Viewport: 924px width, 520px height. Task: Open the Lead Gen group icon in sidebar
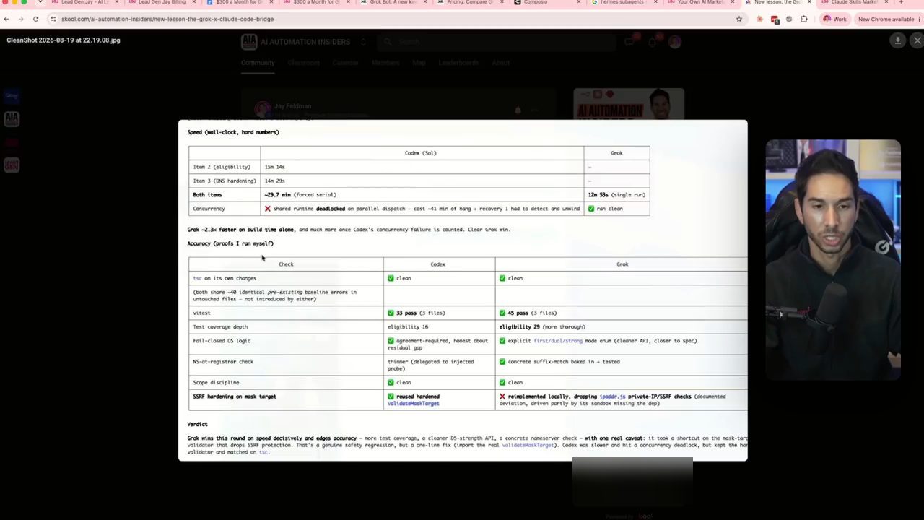click(12, 165)
